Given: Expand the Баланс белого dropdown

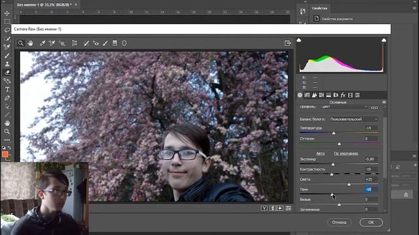Looking at the screenshot, I should [354, 119].
